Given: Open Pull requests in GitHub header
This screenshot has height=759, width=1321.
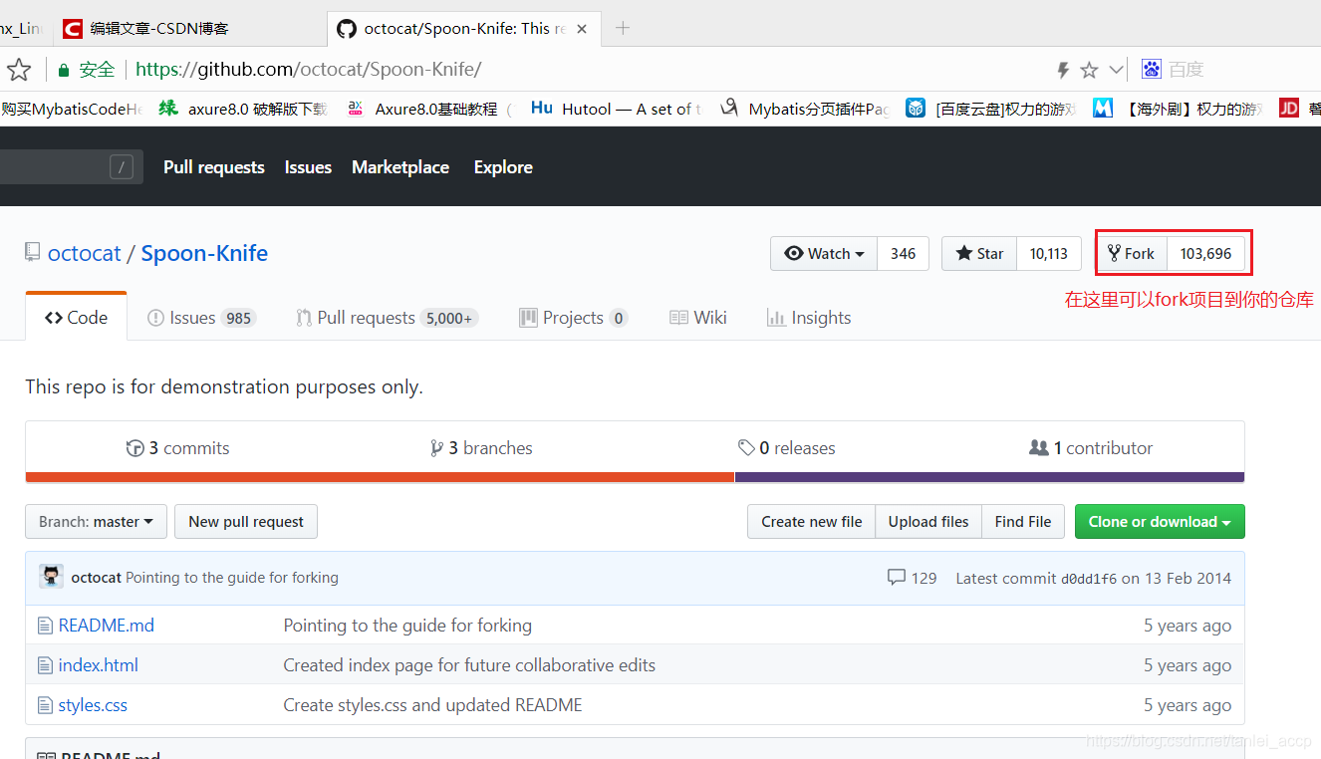Looking at the screenshot, I should click(214, 167).
